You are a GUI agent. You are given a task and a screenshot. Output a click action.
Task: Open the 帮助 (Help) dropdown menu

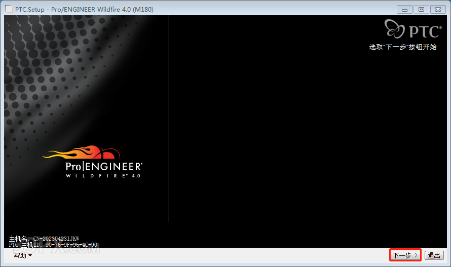23,255
